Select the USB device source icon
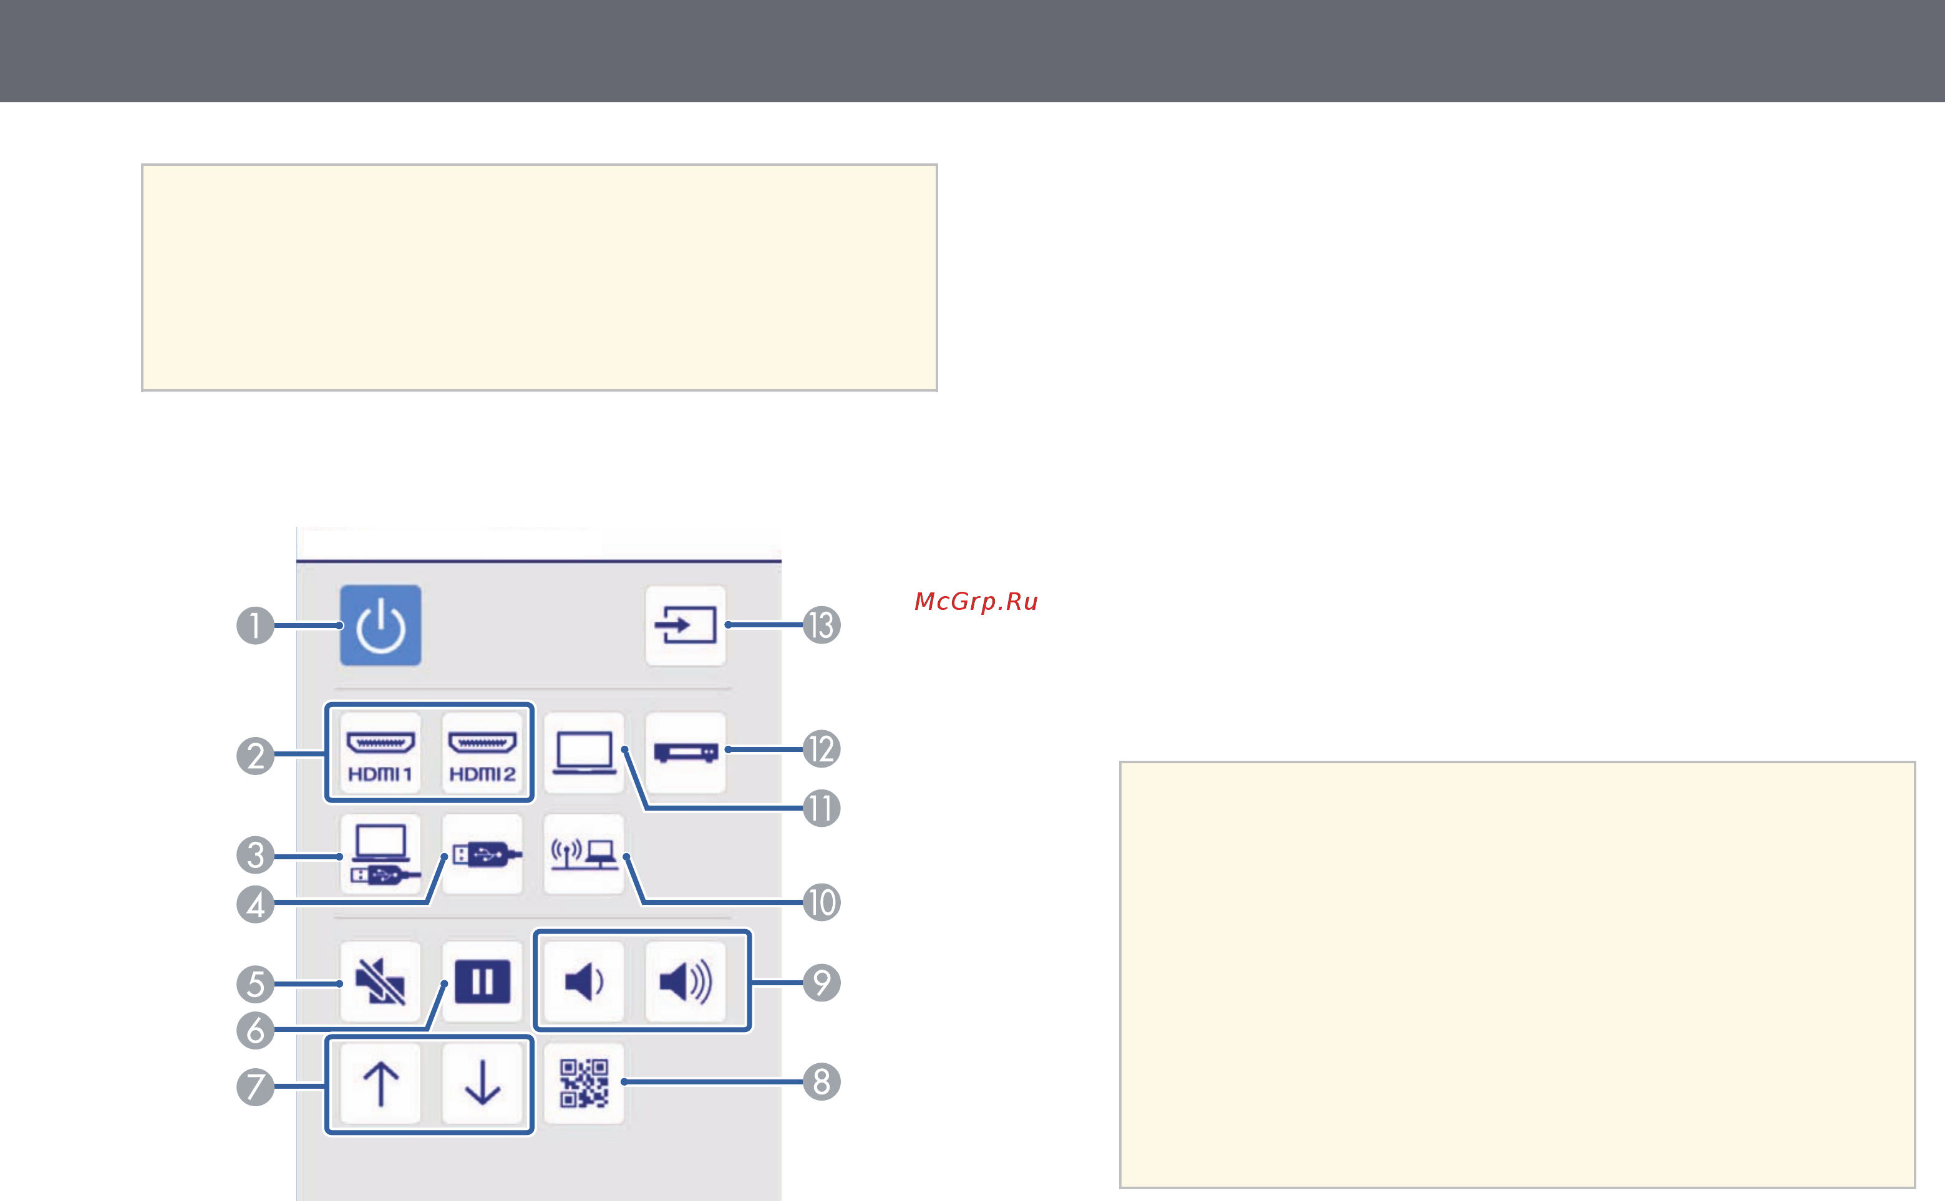The width and height of the screenshot is (1945, 1201). 482,854
